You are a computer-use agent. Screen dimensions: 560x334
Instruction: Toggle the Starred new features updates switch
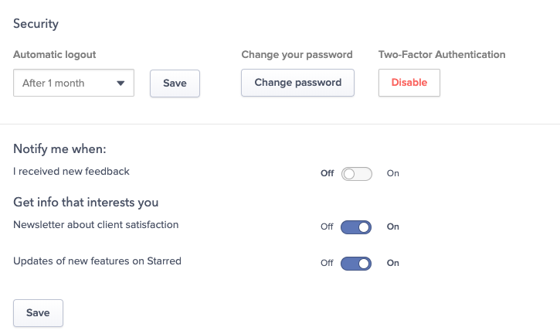(357, 263)
